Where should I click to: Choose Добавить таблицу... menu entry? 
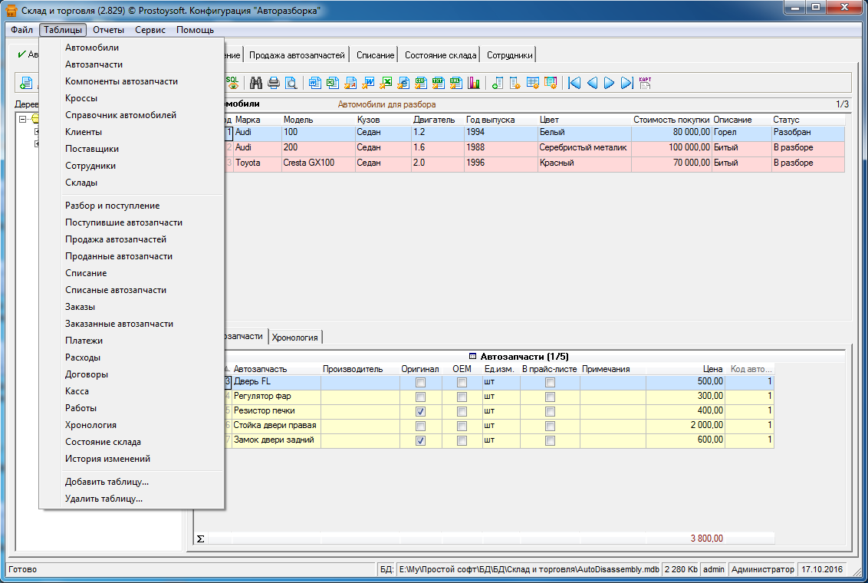(107, 482)
